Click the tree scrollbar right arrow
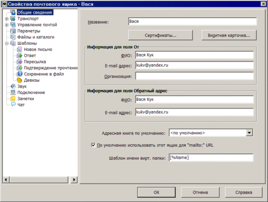The image size is (268, 202). pyautogui.click(x=74, y=180)
